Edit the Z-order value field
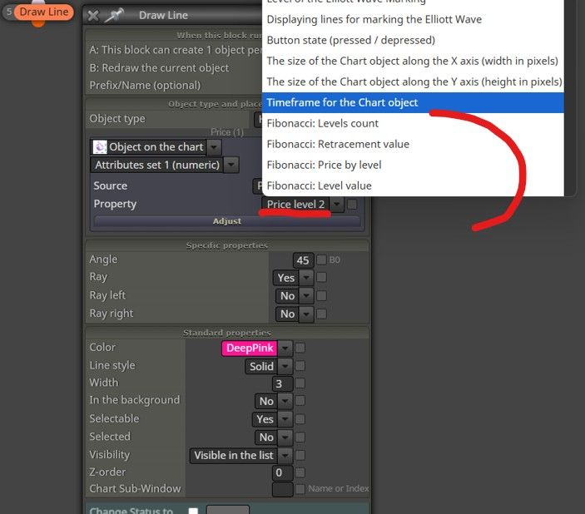This screenshot has width=585, height=514. (282, 472)
